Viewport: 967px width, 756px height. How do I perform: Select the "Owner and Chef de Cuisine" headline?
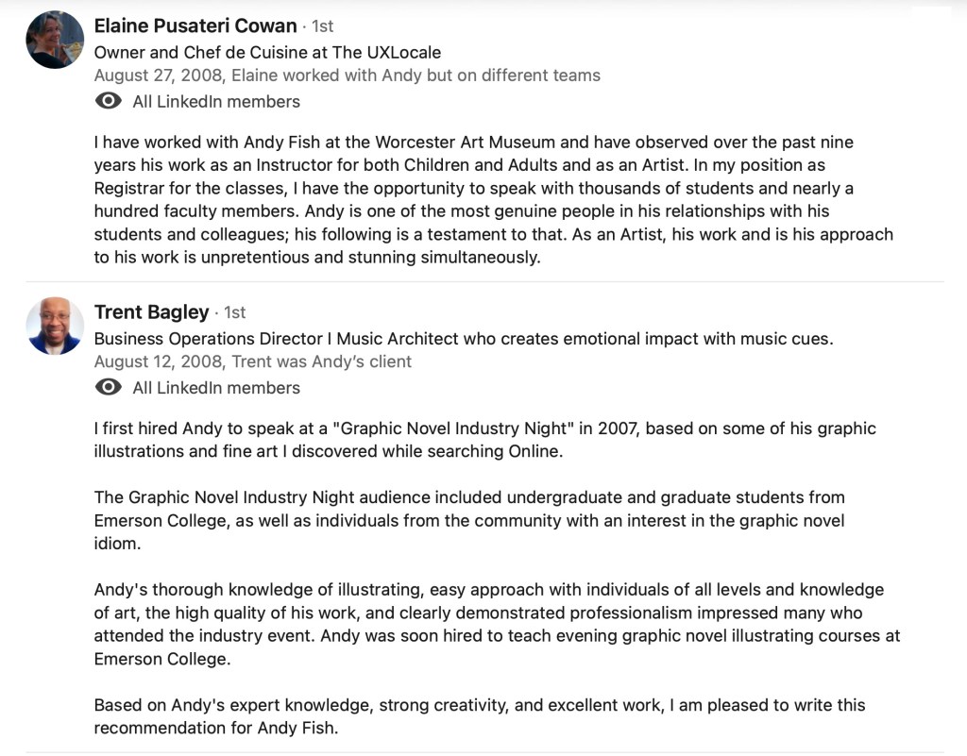[x=267, y=52]
